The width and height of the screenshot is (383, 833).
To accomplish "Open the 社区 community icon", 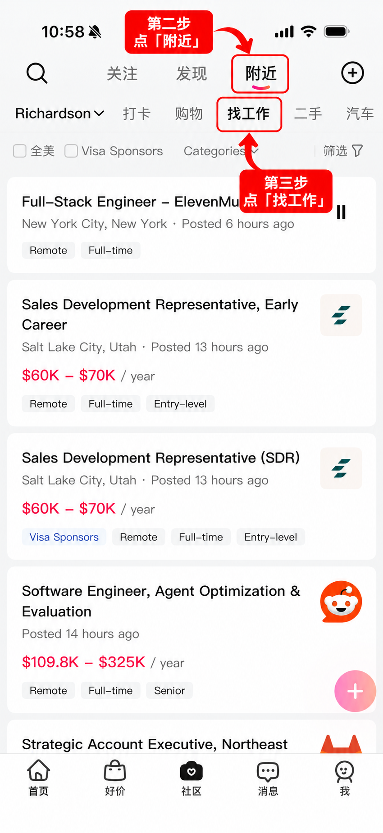I will (x=191, y=770).
